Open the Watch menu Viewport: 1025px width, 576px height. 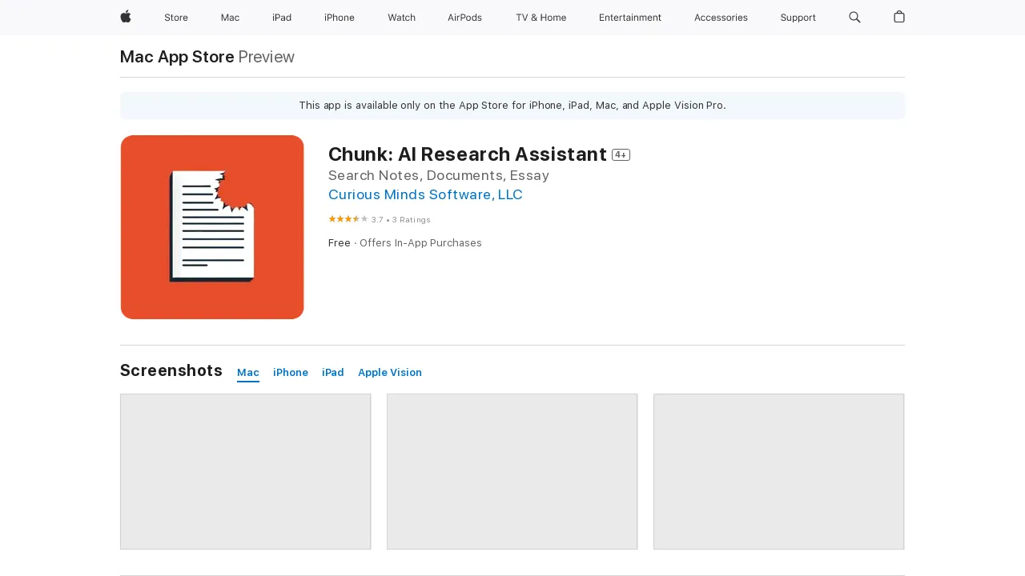pos(401,18)
